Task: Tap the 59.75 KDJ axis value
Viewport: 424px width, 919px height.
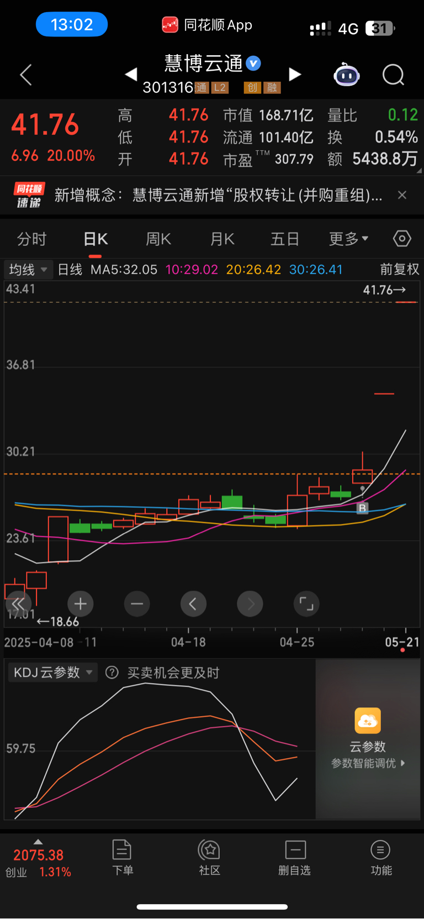Action: click(x=21, y=749)
